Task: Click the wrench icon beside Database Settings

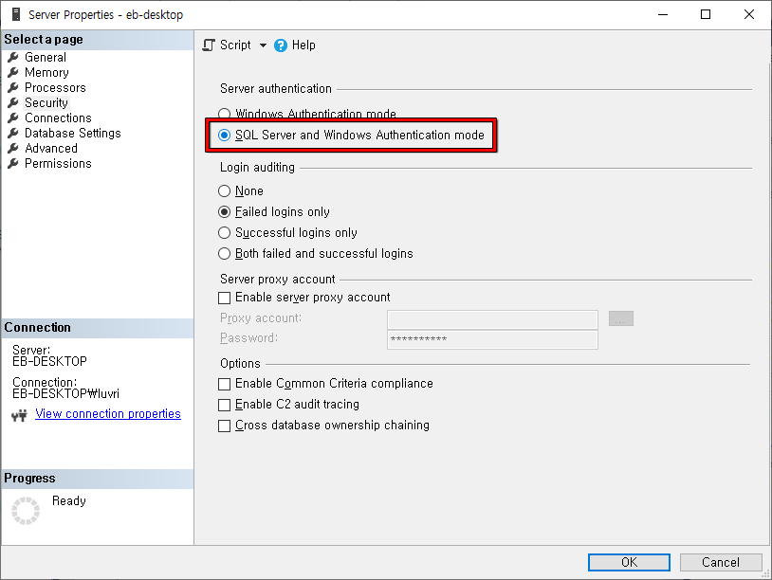Action: 13,134
